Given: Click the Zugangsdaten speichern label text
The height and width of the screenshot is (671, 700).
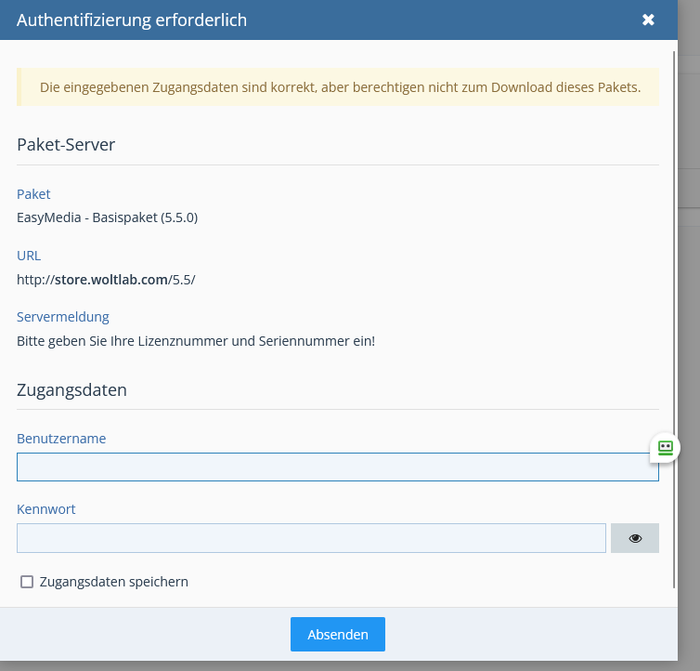Looking at the screenshot, I should coord(113,582).
